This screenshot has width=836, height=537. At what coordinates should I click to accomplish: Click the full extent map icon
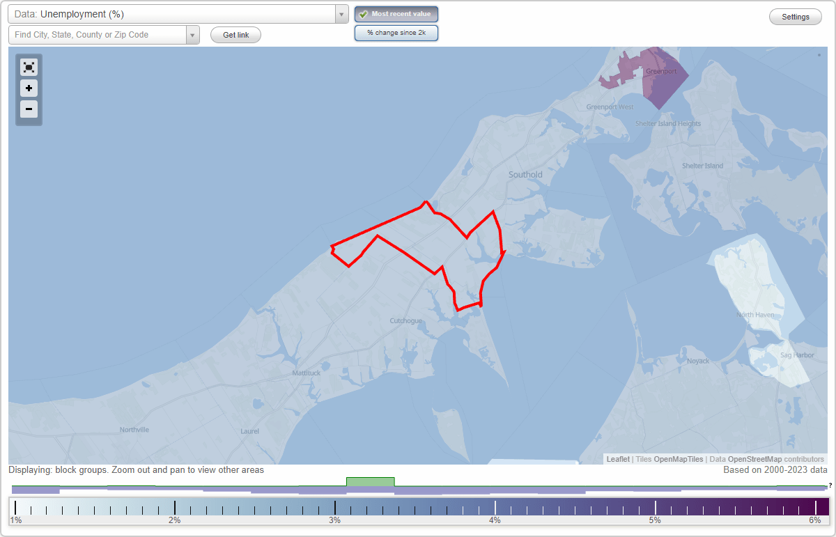coord(29,67)
